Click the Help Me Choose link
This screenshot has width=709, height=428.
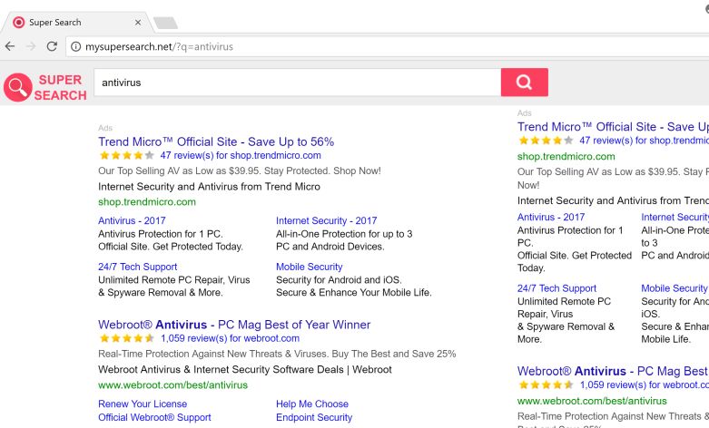[311, 404]
